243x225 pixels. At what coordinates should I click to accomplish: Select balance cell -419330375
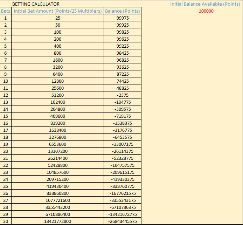[x=123, y=179]
